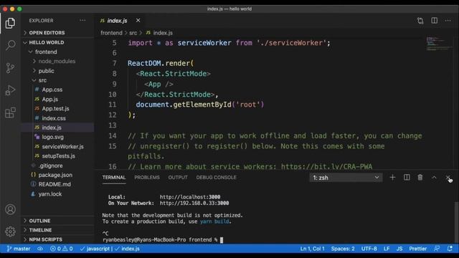Split the terminal panel
Image resolution: width=459 pixels, height=258 pixels.
pyautogui.click(x=407, y=178)
